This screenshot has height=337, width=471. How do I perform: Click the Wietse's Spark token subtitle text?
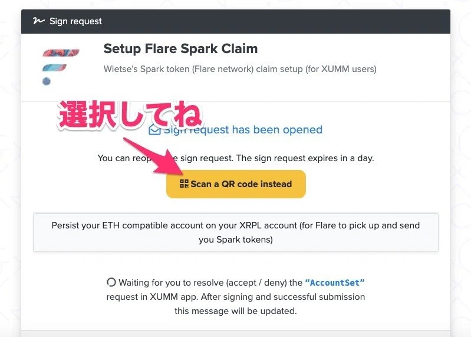(x=240, y=69)
